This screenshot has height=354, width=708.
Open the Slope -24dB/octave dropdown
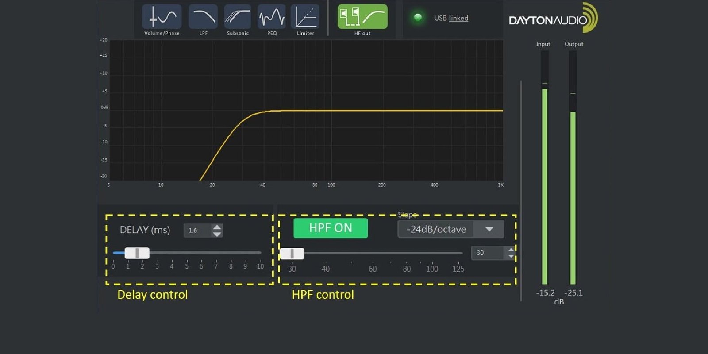(451, 229)
